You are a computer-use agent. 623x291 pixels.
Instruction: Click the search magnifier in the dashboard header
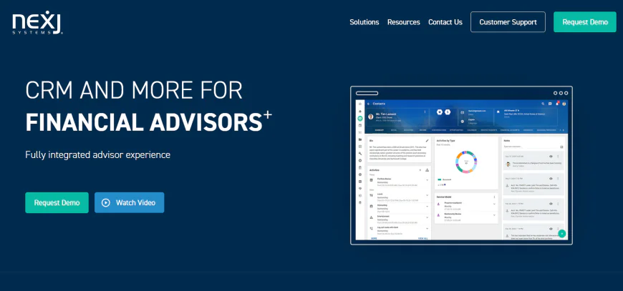(543, 104)
